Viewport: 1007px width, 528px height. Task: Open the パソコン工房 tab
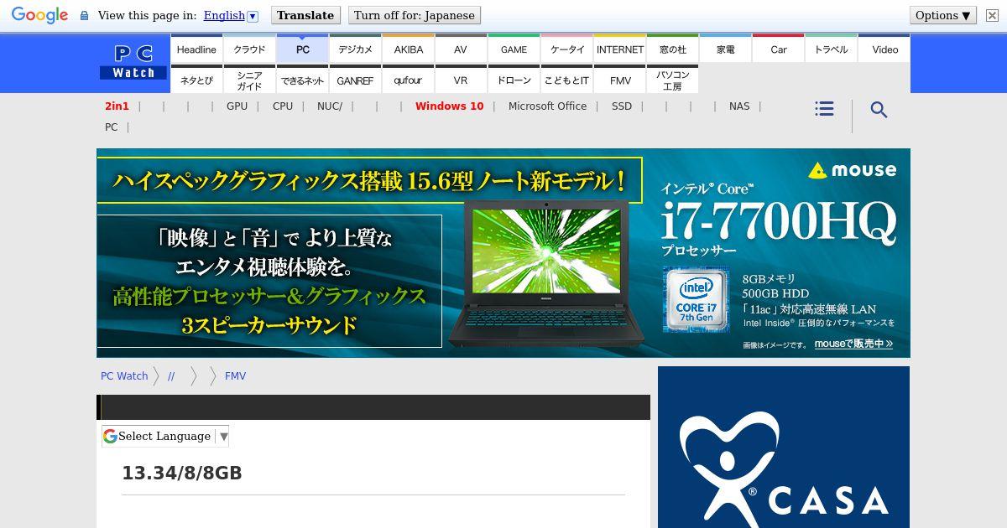(673, 80)
